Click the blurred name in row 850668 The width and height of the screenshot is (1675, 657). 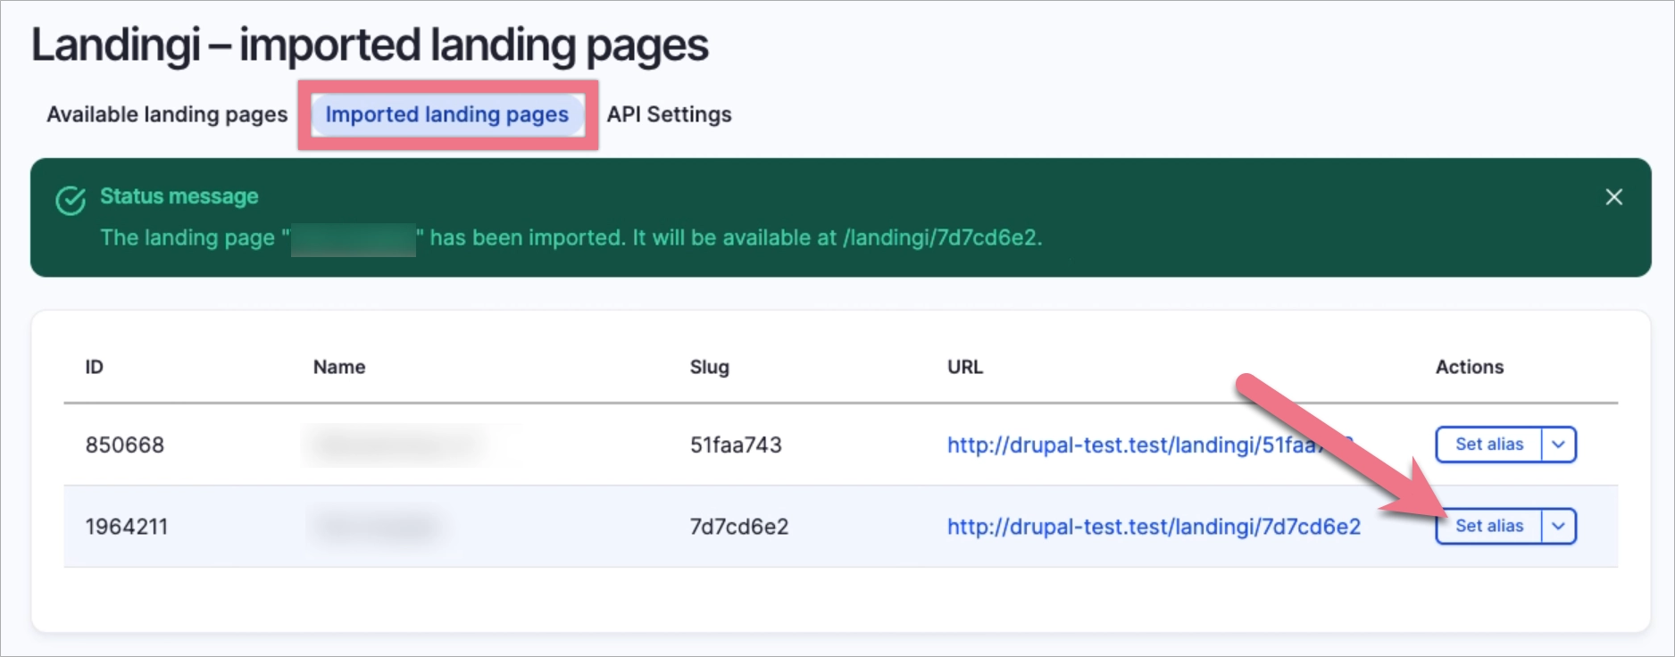click(x=399, y=445)
